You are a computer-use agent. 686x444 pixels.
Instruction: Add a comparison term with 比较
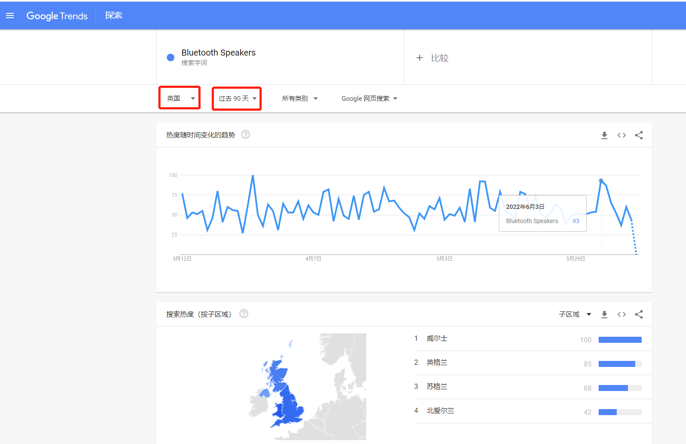tap(439, 58)
